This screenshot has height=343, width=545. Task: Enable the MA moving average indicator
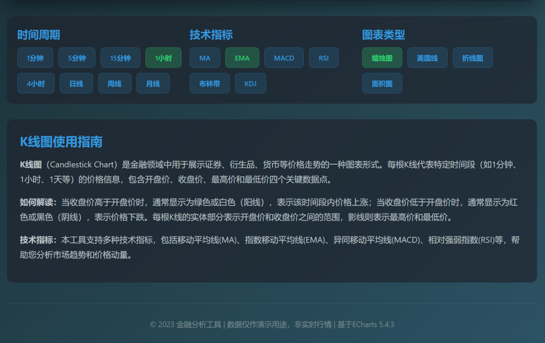click(x=204, y=58)
